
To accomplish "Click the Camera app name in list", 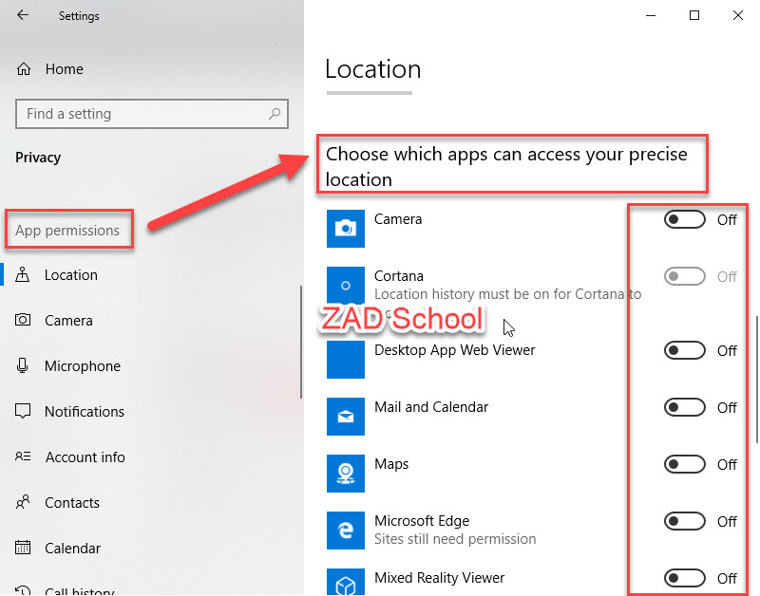I will (398, 219).
